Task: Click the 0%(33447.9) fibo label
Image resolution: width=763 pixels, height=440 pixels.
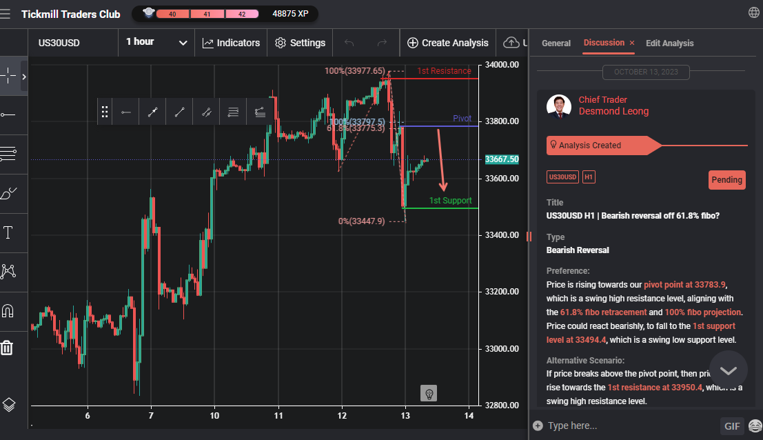Action: point(362,221)
